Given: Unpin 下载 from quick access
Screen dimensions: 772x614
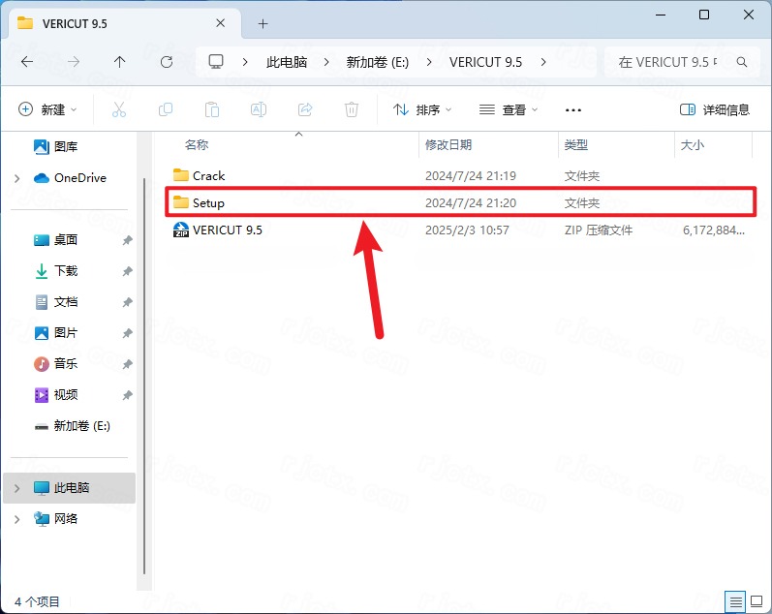Looking at the screenshot, I should tap(128, 271).
